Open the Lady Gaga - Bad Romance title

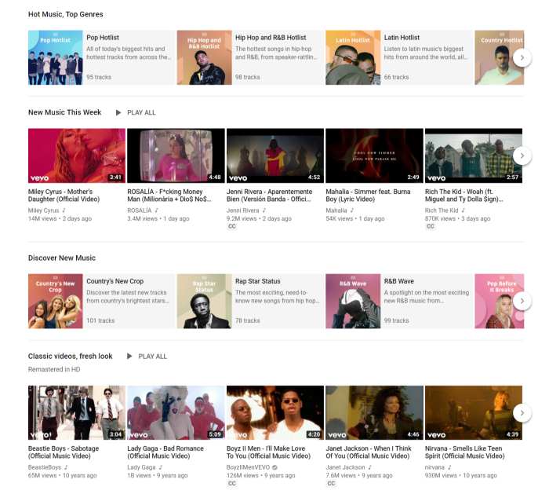click(165, 452)
